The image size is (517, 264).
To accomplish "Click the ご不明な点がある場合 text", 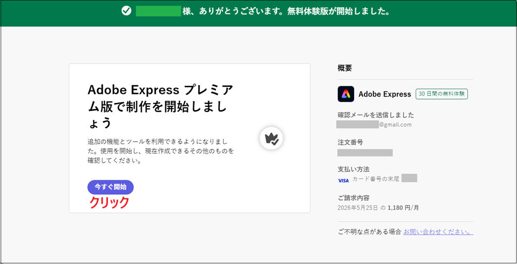I will click(x=369, y=231).
